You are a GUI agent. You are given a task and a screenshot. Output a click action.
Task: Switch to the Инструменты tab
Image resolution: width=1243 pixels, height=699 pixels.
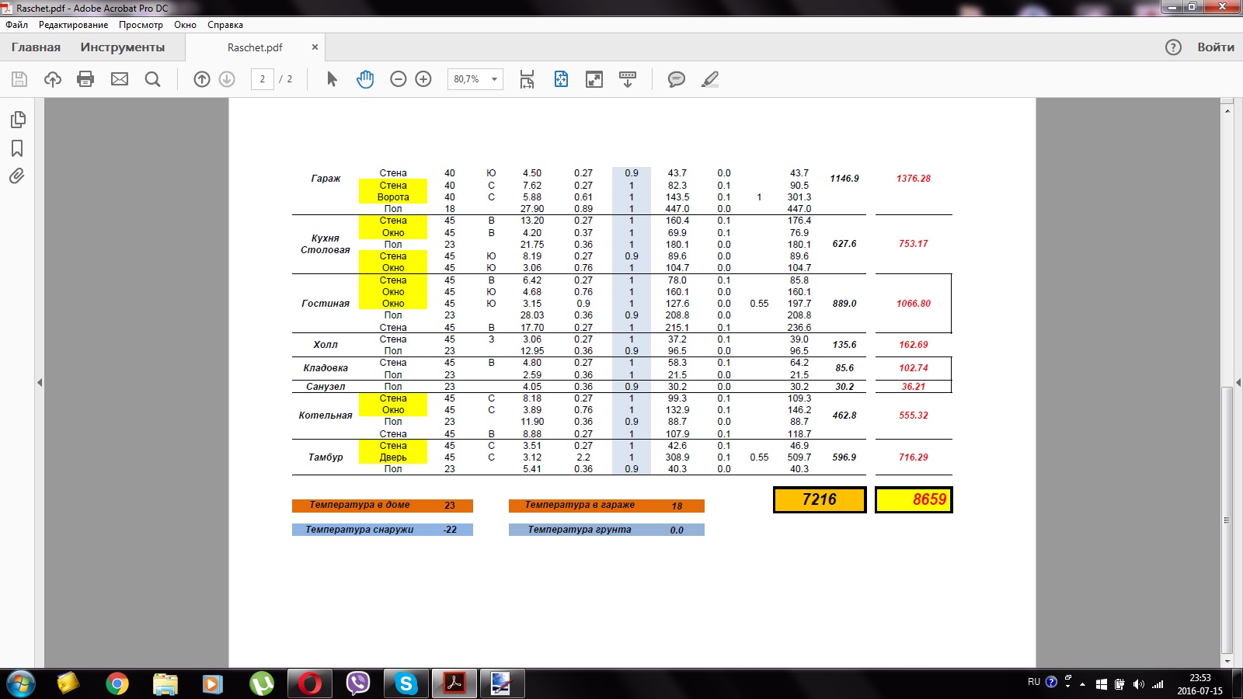pos(123,47)
